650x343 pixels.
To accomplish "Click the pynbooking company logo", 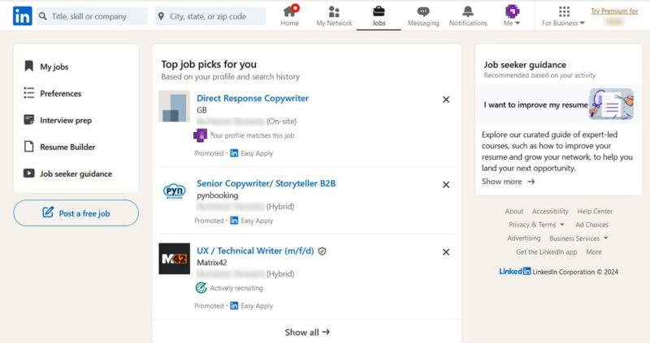I will click(x=175, y=191).
